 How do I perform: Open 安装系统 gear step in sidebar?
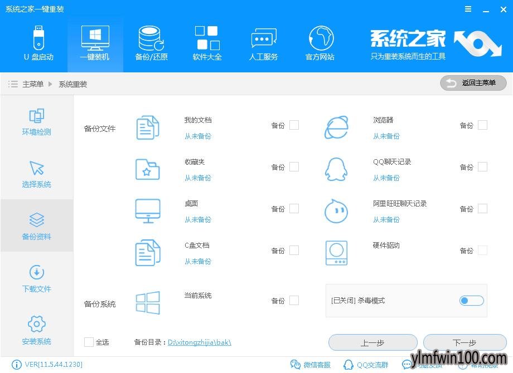click(37, 330)
